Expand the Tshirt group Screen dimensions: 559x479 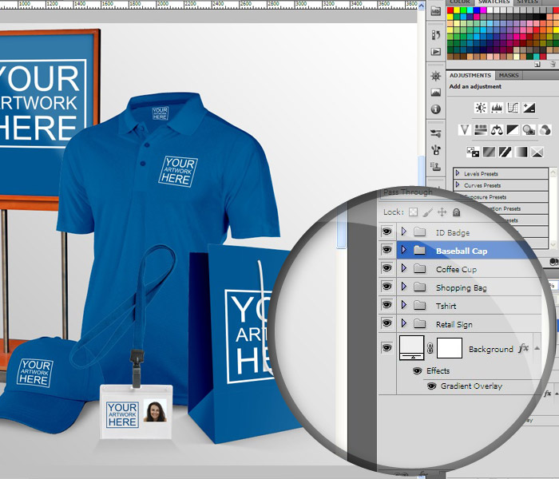(404, 305)
